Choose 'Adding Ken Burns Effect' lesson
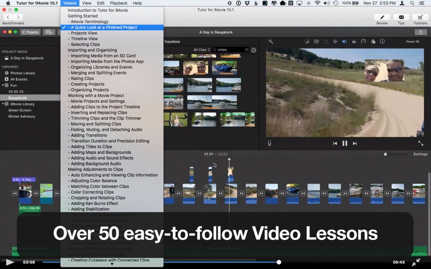The width and height of the screenshot is (431, 269). pyautogui.click(x=112, y=203)
